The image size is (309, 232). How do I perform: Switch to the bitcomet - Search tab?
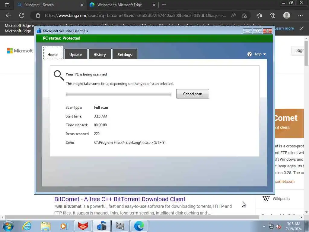50,5
